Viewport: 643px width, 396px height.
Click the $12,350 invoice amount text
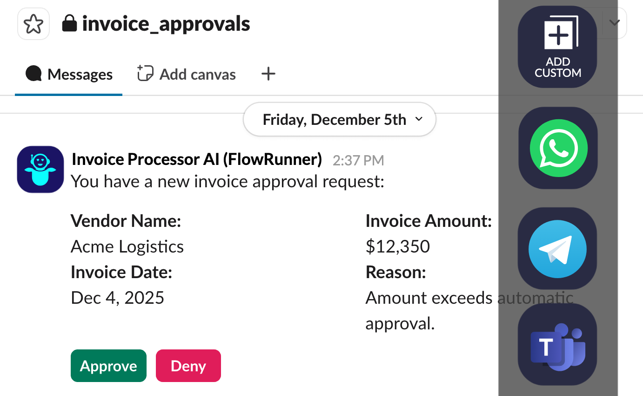click(x=398, y=246)
